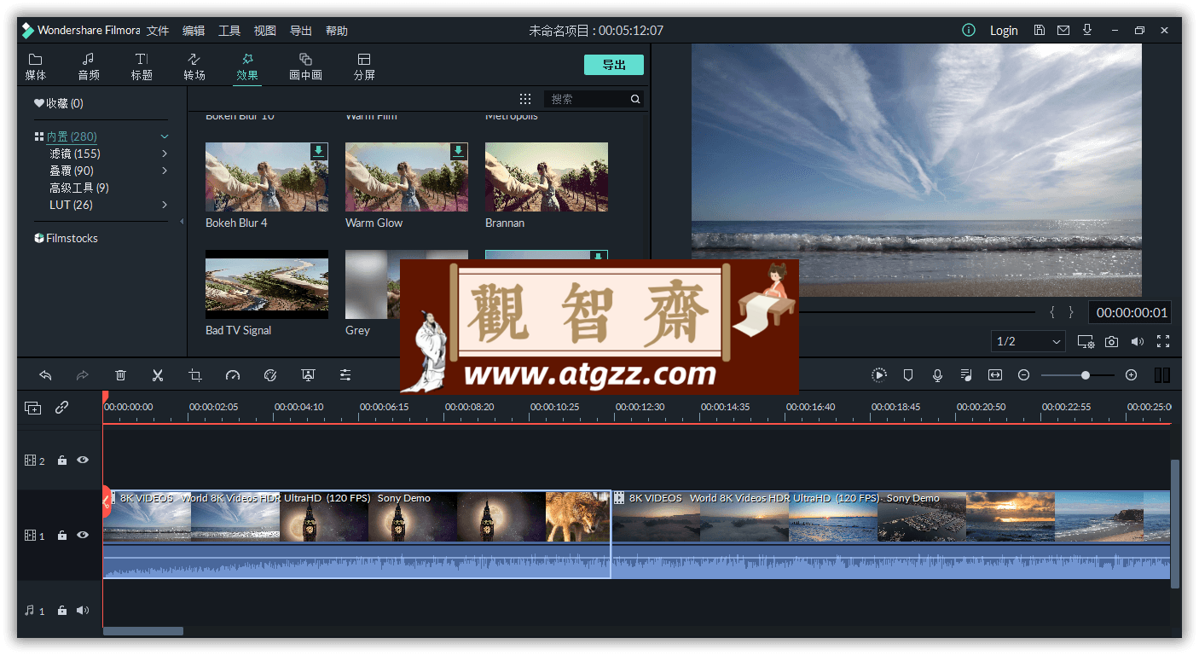
Task: Switch to the 标题 tab
Action: click(x=142, y=67)
